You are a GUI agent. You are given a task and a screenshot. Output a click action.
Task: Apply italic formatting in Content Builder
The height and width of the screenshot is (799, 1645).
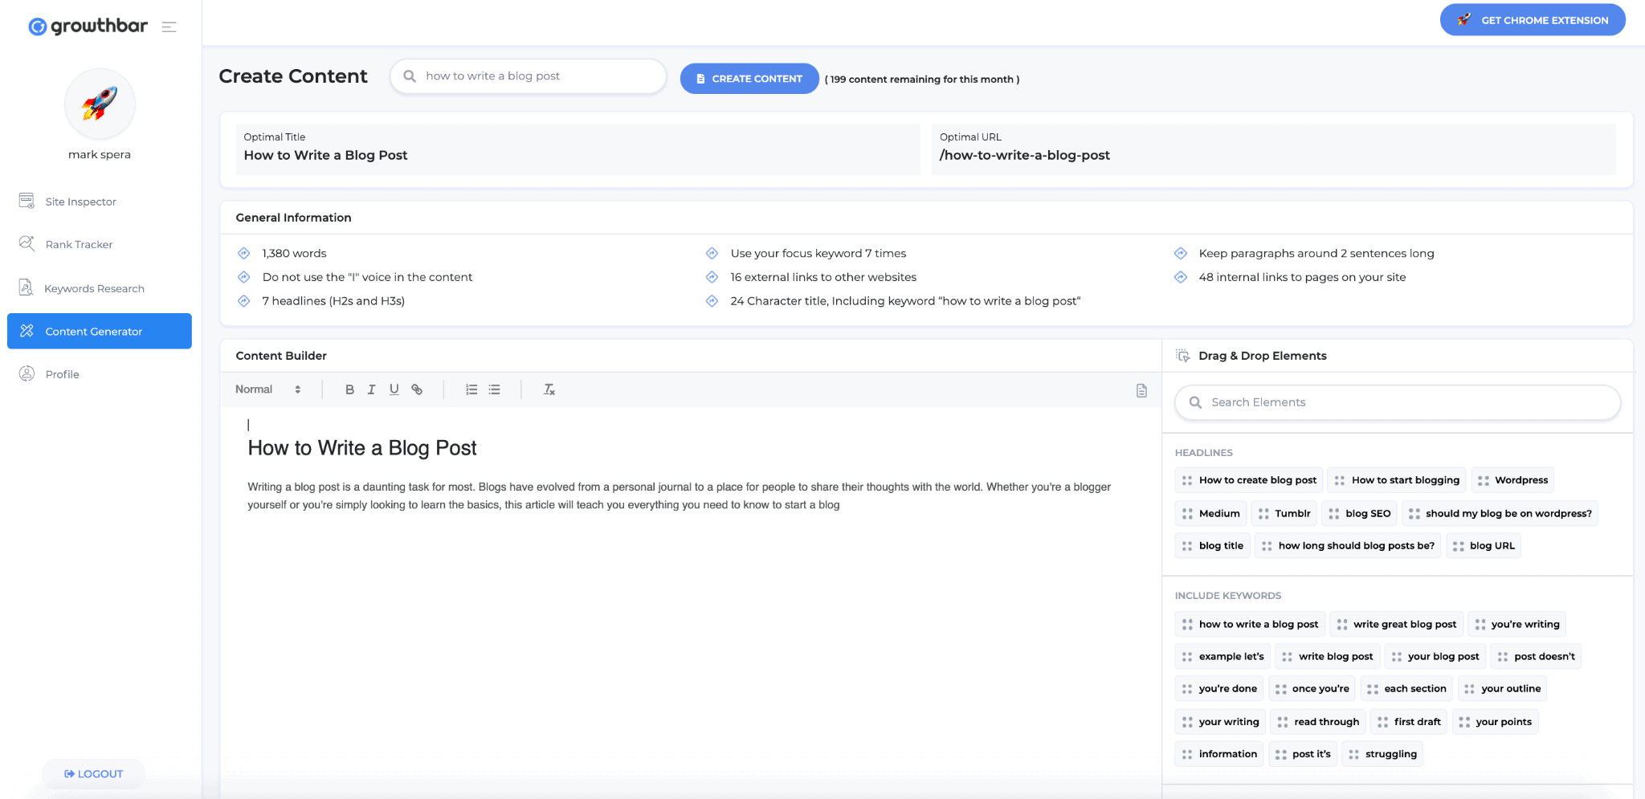[371, 389]
